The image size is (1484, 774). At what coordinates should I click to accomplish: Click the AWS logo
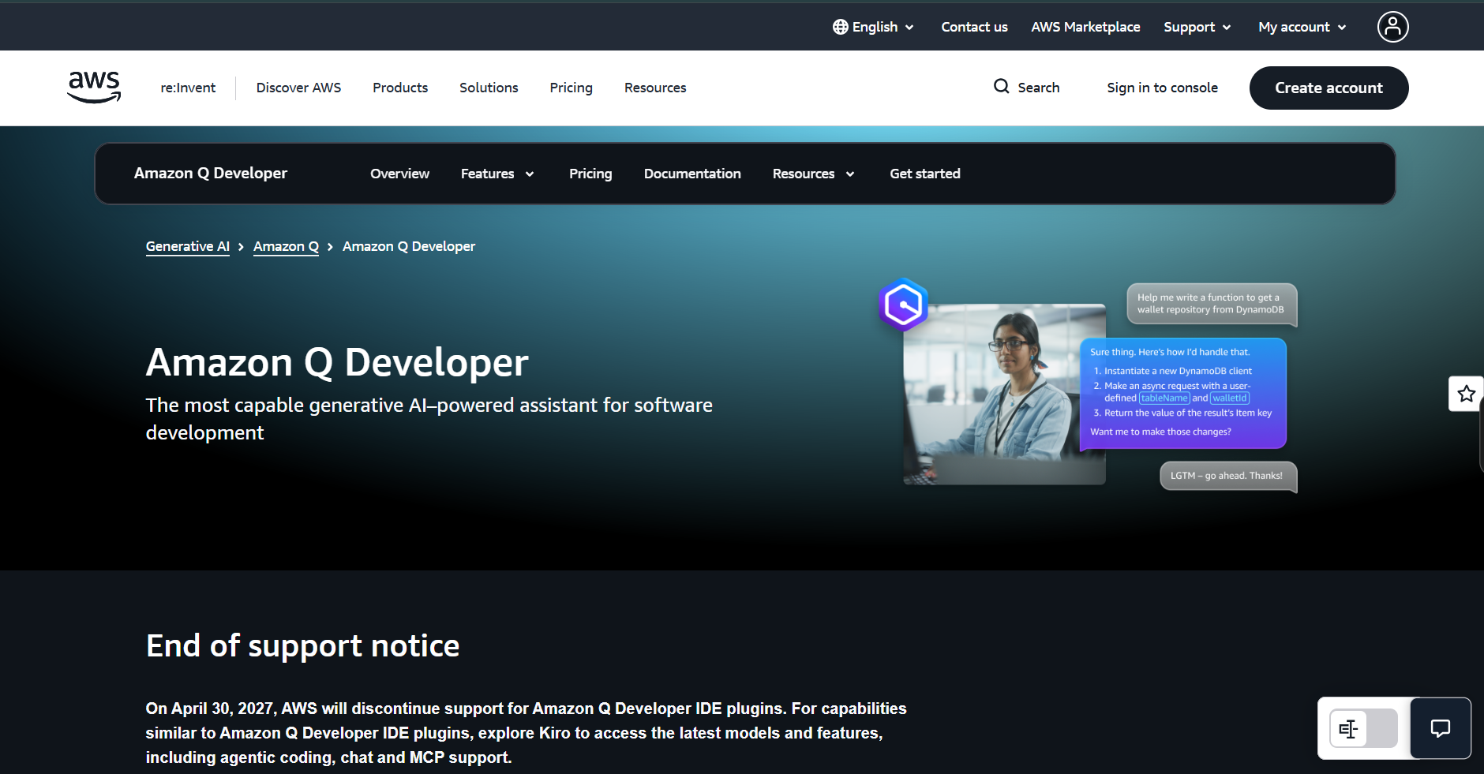point(94,87)
